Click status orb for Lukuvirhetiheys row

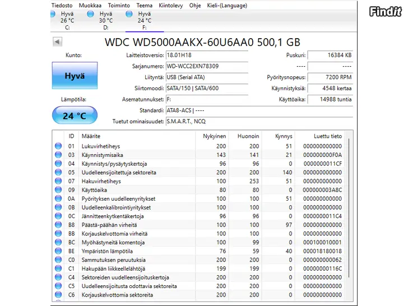(x=58, y=146)
